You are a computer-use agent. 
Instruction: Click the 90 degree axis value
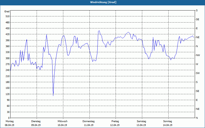point(8,100)
